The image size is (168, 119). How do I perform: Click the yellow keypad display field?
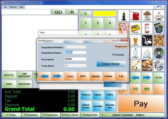point(105,14)
